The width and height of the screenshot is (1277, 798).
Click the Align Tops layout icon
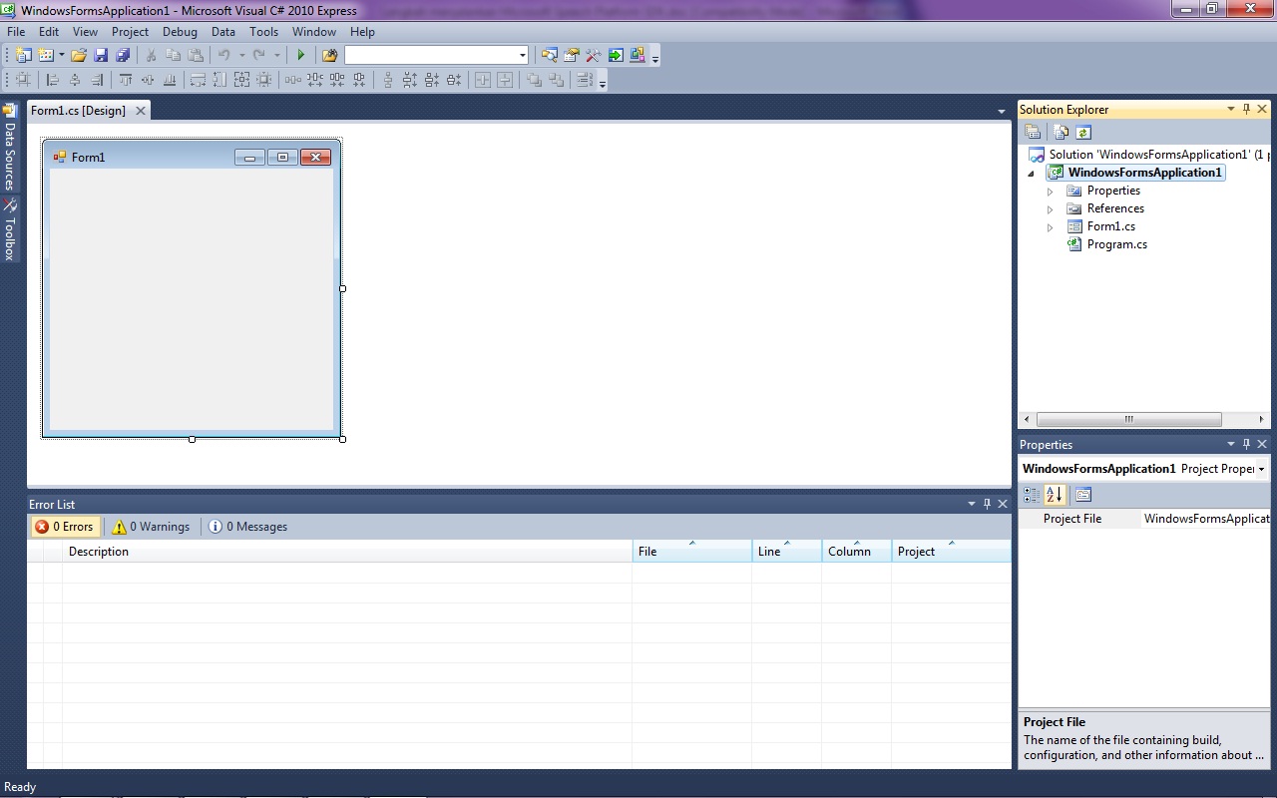pyautogui.click(x=125, y=80)
